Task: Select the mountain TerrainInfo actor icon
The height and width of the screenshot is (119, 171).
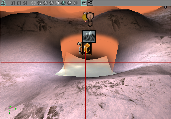Action: click(x=89, y=36)
